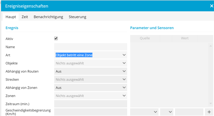Open the Benachrichtigung tab

click(x=48, y=17)
